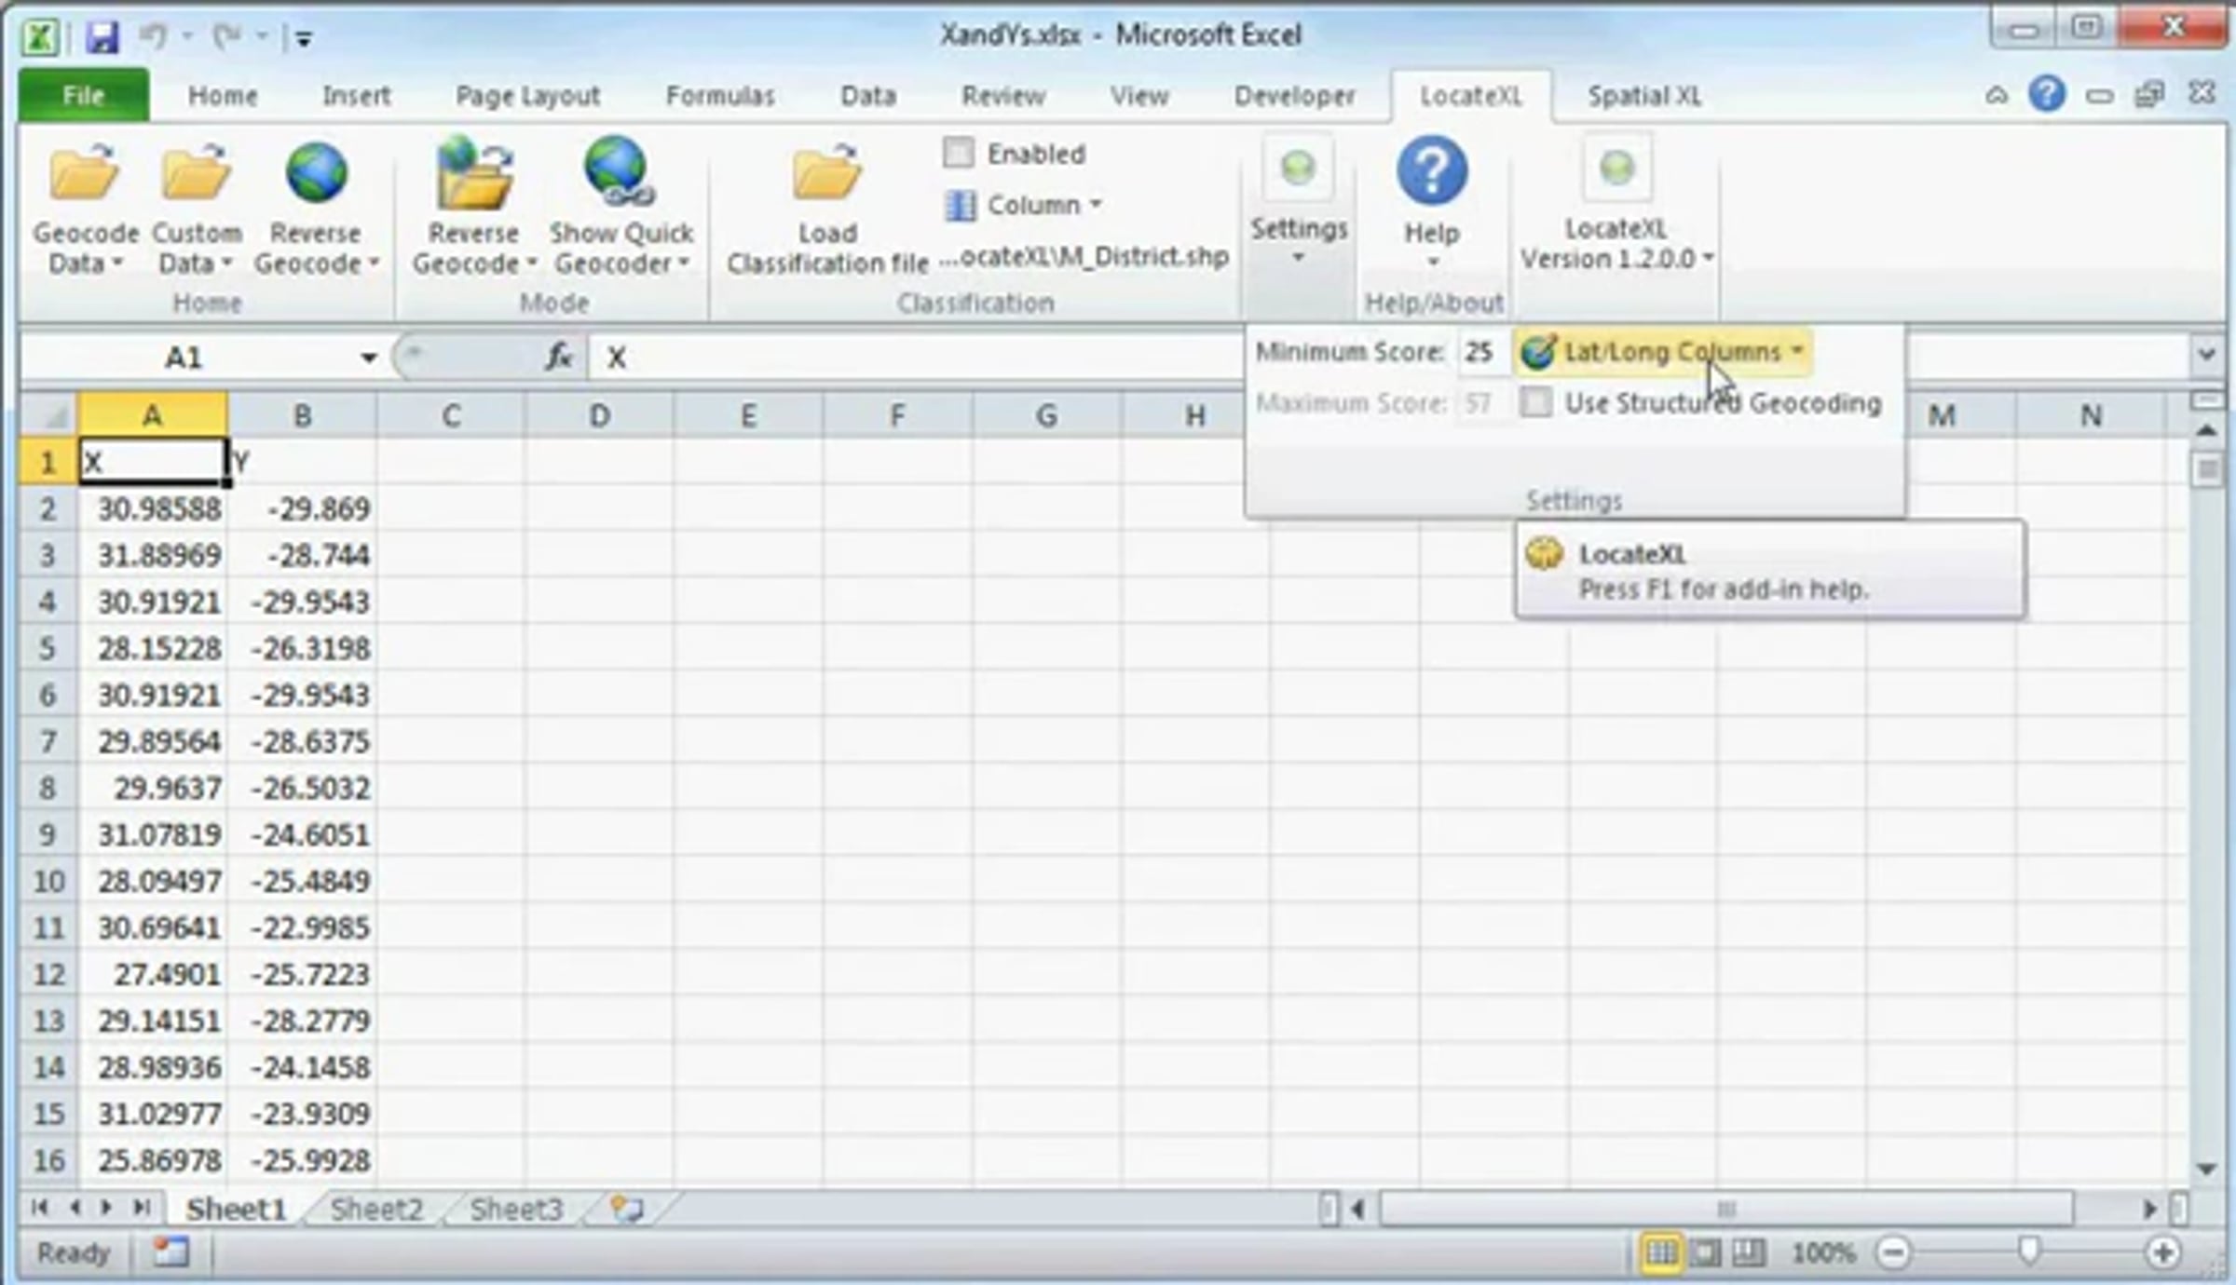Image resolution: width=2236 pixels, height=1285 pixels.
Task: Adjust the zoom slider handle
Action: coord(2028,1252)
